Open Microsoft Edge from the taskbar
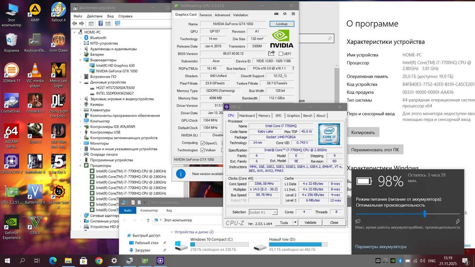The image size is (475, 267). click(53, 260)
